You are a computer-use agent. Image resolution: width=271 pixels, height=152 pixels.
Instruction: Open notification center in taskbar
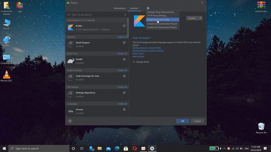click(x=265, y=148)
